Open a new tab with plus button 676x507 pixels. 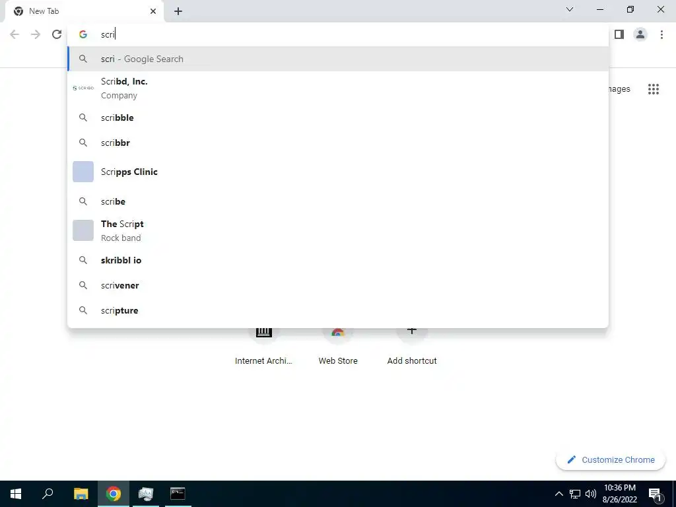tap(178, 11)
